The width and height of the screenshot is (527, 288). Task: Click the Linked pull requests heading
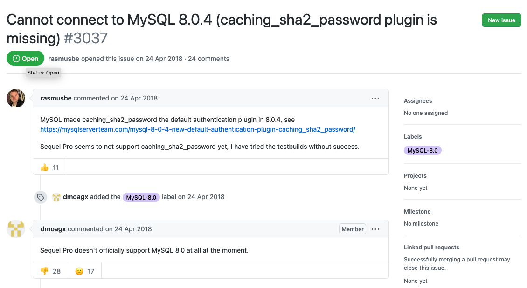coord(431,248)
